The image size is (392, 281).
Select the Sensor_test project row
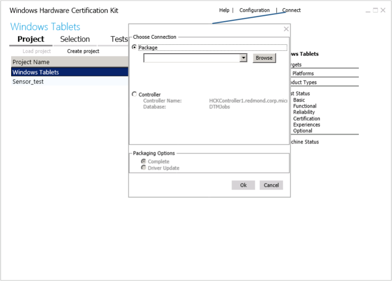tap(28, 82)
